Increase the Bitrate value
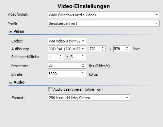 [x=83, y=73]
